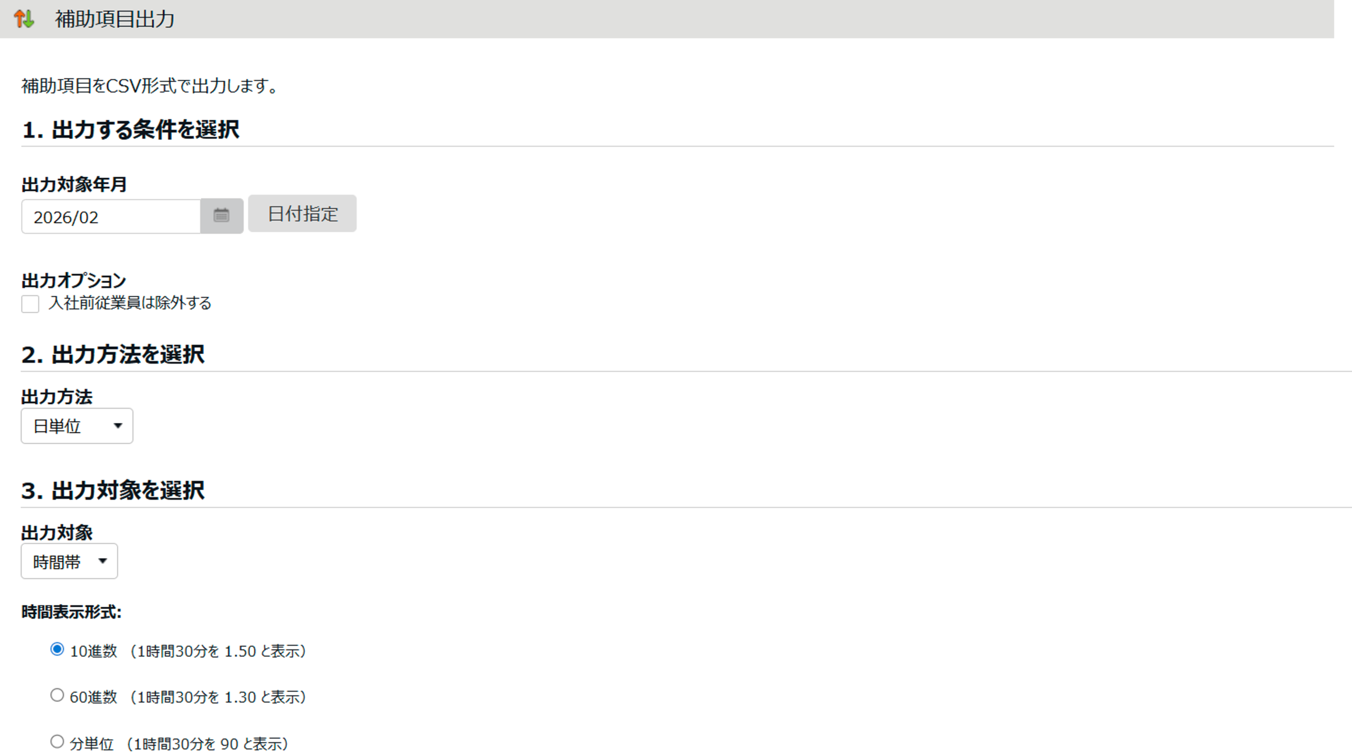The width and height of the screenshot is (1352, 753).
Task: Select the 60進数 radio button
Action: click(x=57, y=695)
